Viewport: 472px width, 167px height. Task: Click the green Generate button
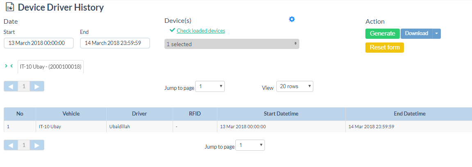coord(382,33)
